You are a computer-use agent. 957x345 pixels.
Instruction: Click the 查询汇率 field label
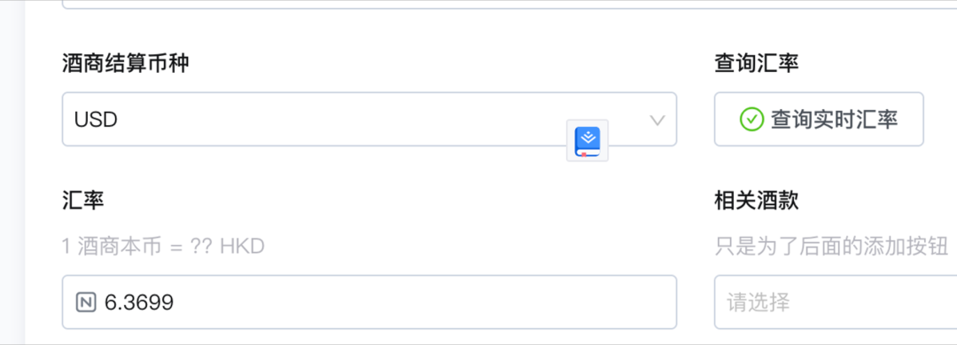point(756,63)
